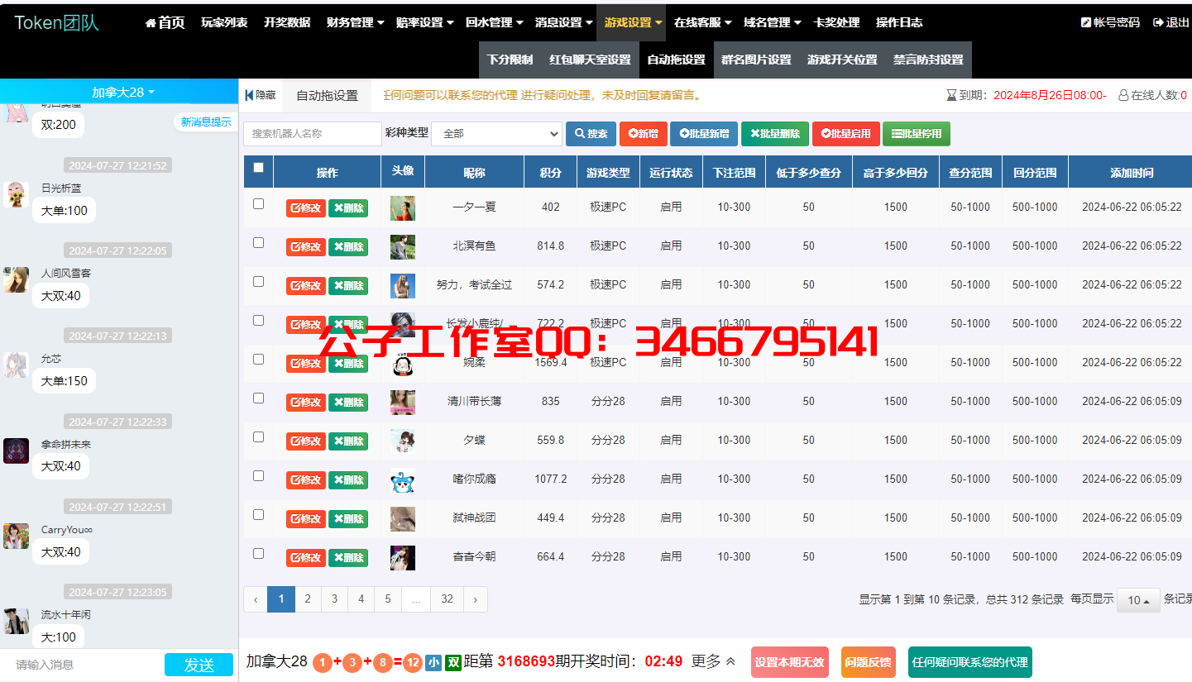Image resolution: width=1192 pixels, height=682 pixels.
Task: Expand the 游戏设置 dropdown menu
Action: (x=632, y=22)
